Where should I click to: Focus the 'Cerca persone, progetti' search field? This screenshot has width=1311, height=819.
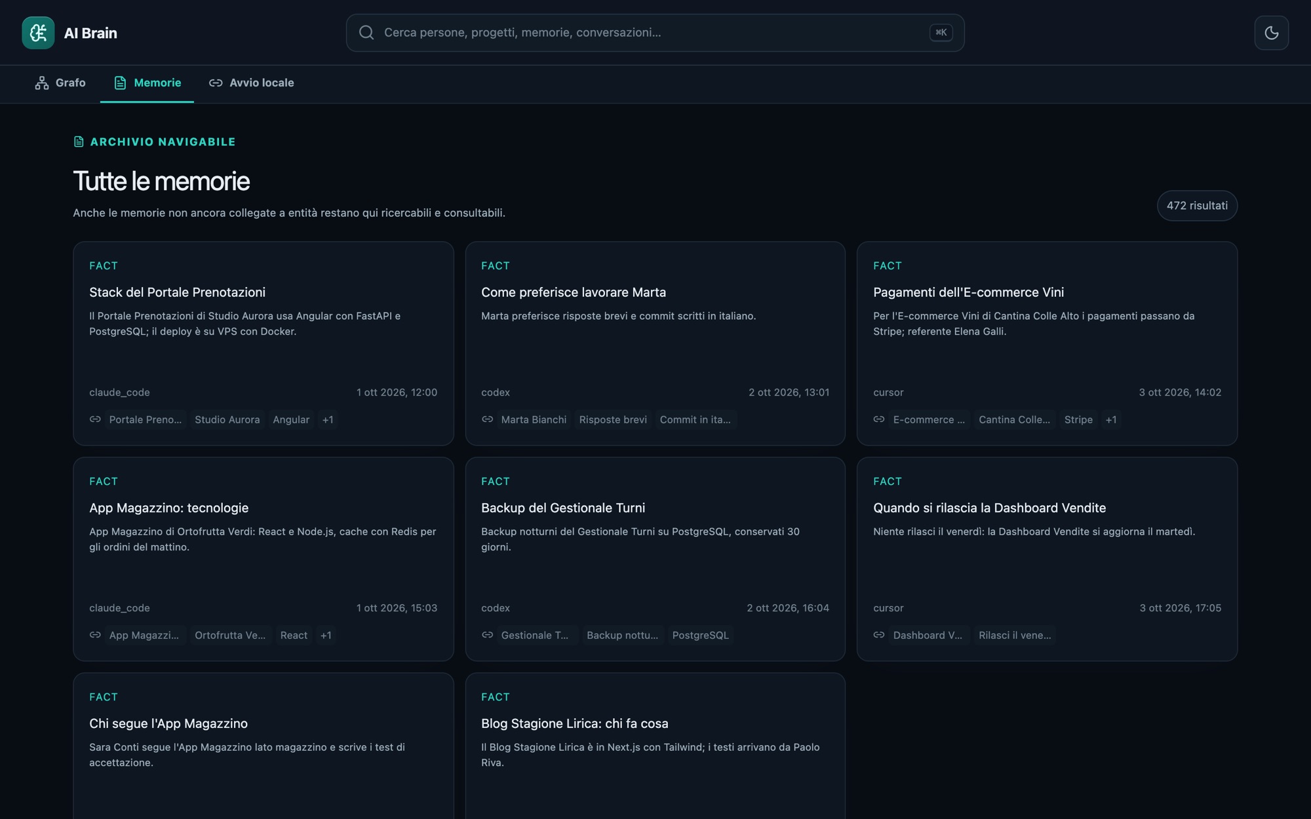click(x=655, y=33)
